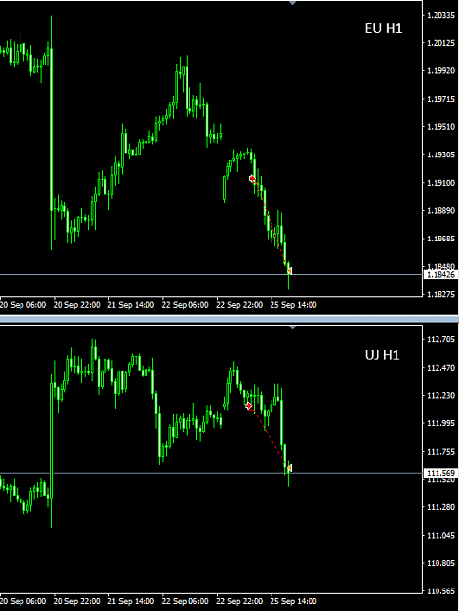Screen dimensions: 459x611
Task: Select the red dashed trade line on EU chart
Action: click(x=270, y=223)
